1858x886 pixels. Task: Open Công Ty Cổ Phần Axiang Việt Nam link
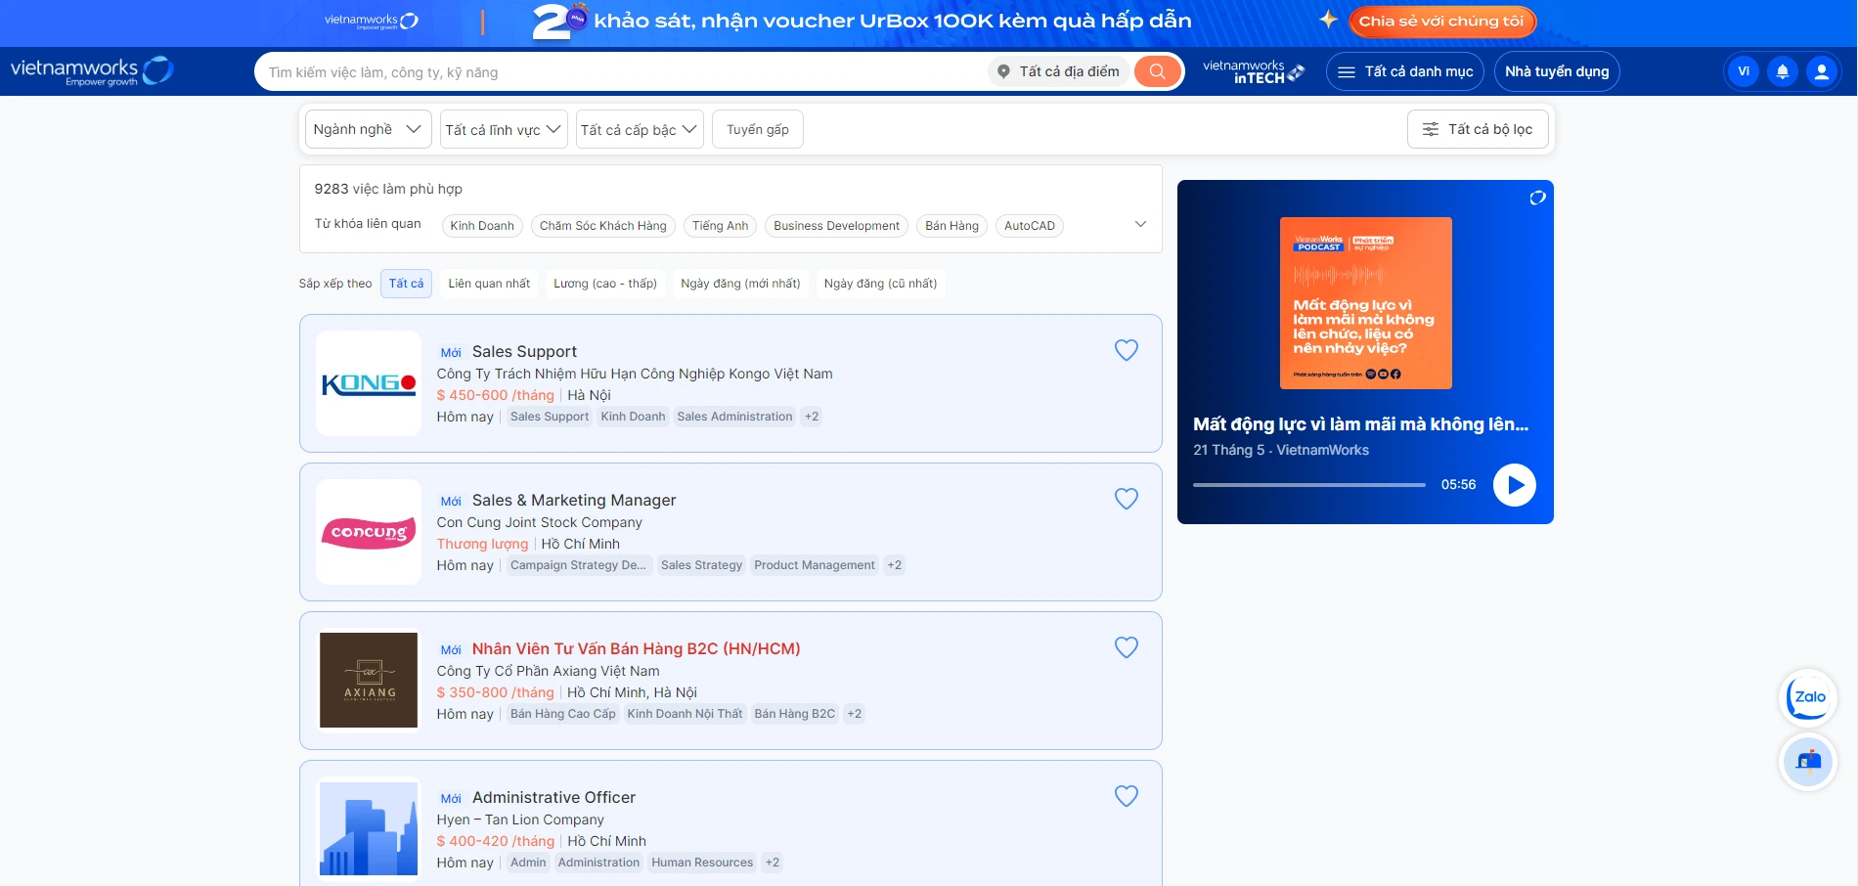(548, 671)
